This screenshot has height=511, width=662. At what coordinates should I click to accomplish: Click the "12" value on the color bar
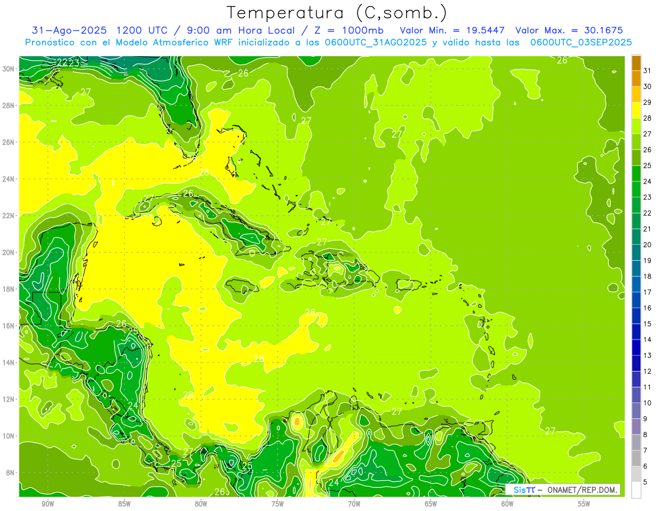click(648, 372)
